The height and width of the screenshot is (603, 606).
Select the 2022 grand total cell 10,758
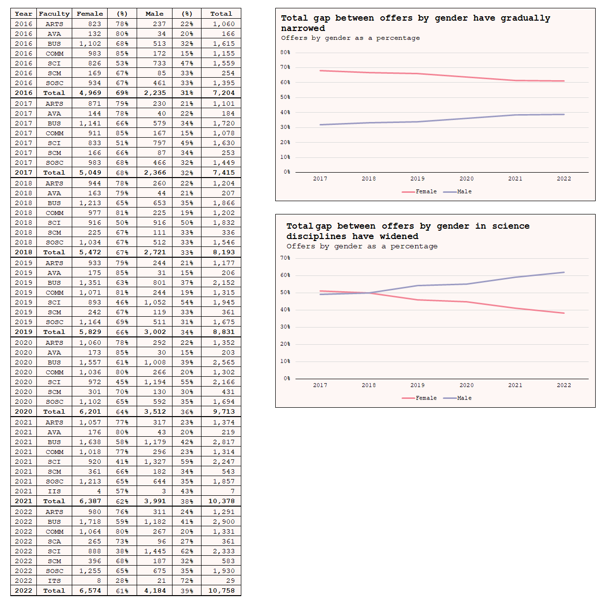tap(221, 591)
